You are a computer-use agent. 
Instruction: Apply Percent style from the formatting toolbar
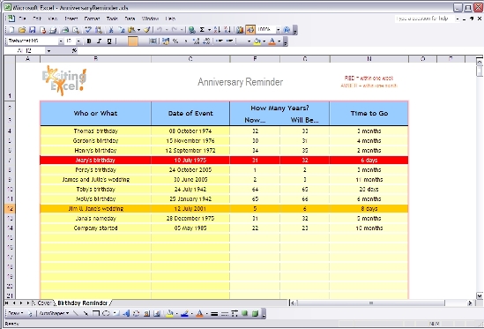click(175, 41)
